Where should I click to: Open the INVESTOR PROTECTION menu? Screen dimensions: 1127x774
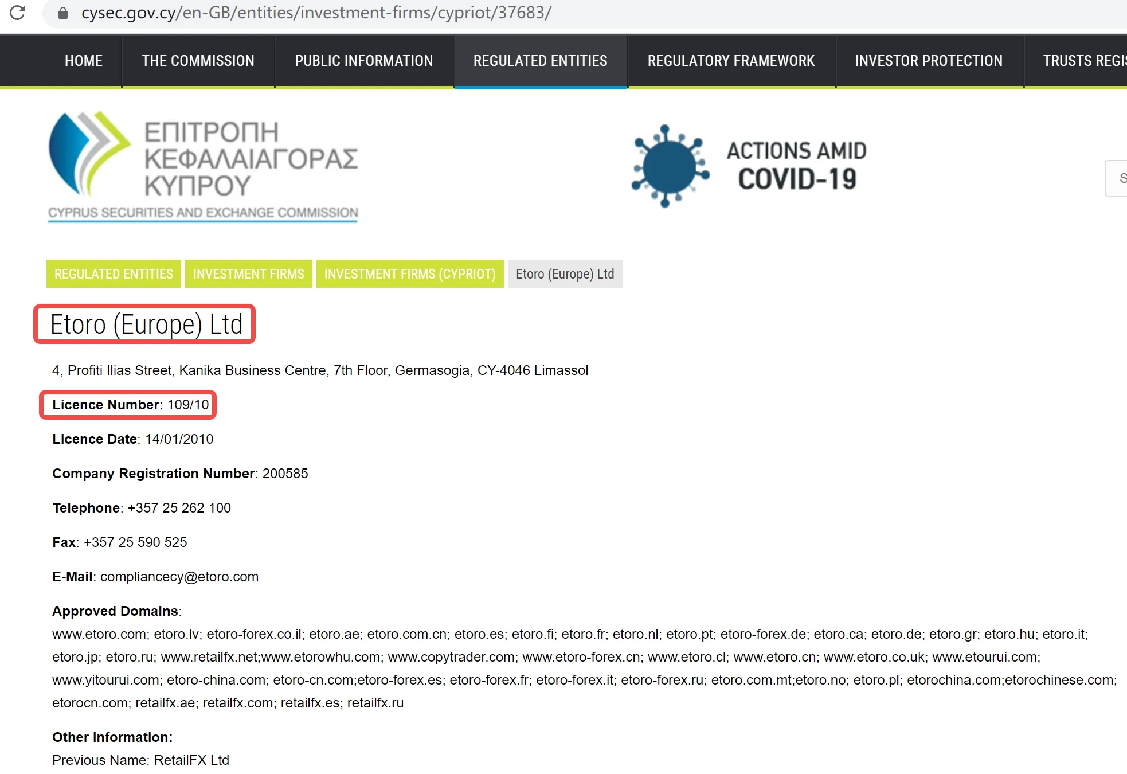(x=929, y=61)
